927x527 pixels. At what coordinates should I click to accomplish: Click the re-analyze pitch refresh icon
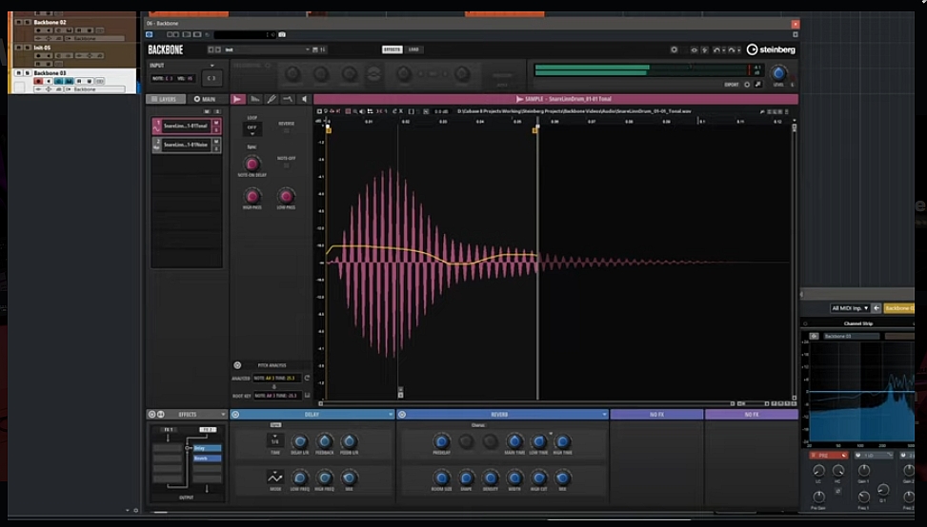coord(307,378)
